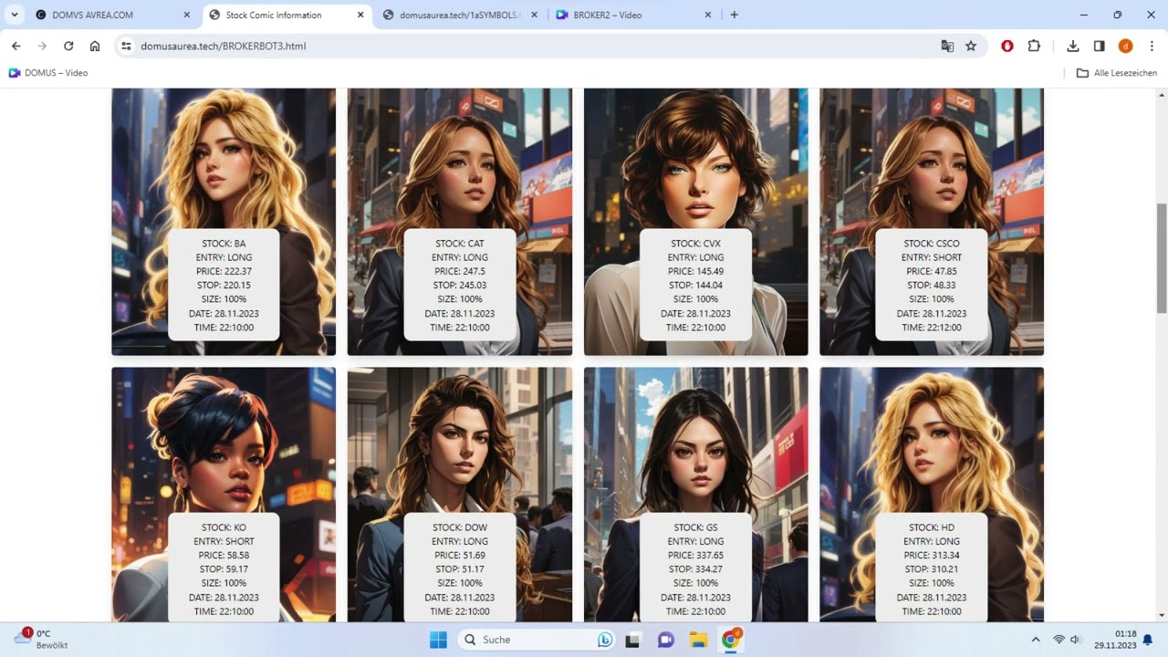This screenshot has height=657, width=1168.
Task: Open the orange profile avatar
Action: 1125,46
